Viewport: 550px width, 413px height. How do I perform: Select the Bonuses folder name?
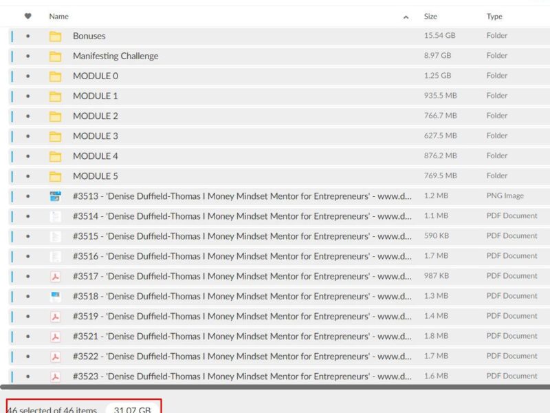[x=89, y=36]
